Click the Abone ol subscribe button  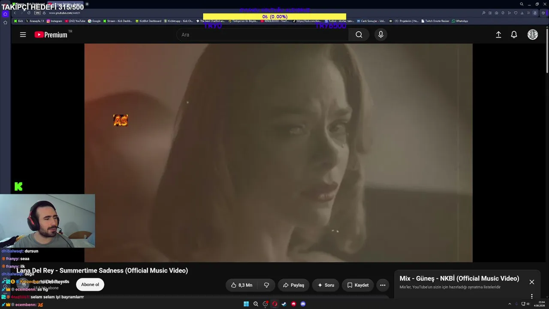coord(90,285)
